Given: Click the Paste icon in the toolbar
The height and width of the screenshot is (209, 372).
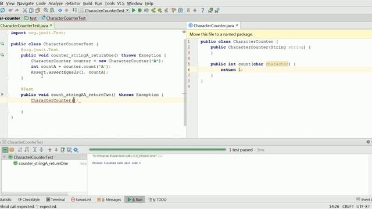Looking at the screenshot, I should [x=38, y=10].
